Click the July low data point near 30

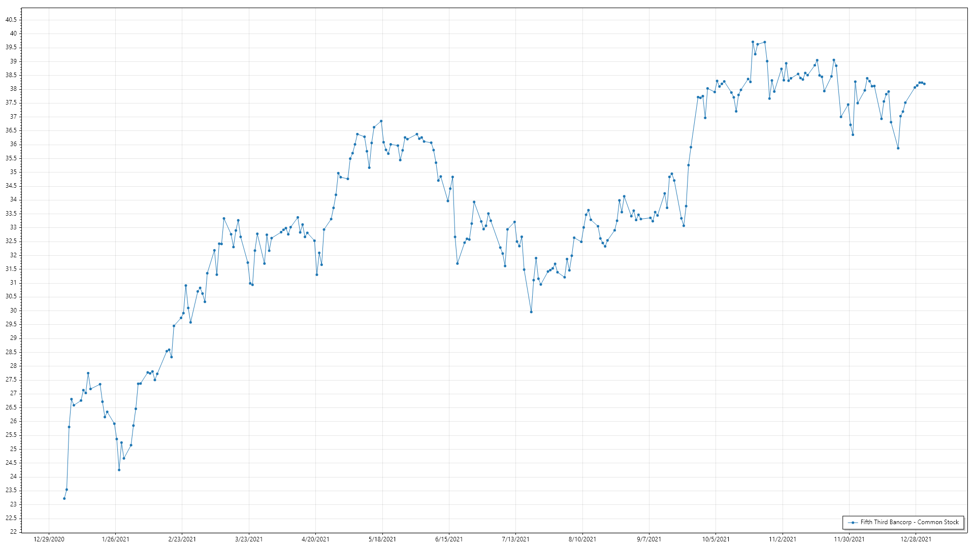coord(531,312)
